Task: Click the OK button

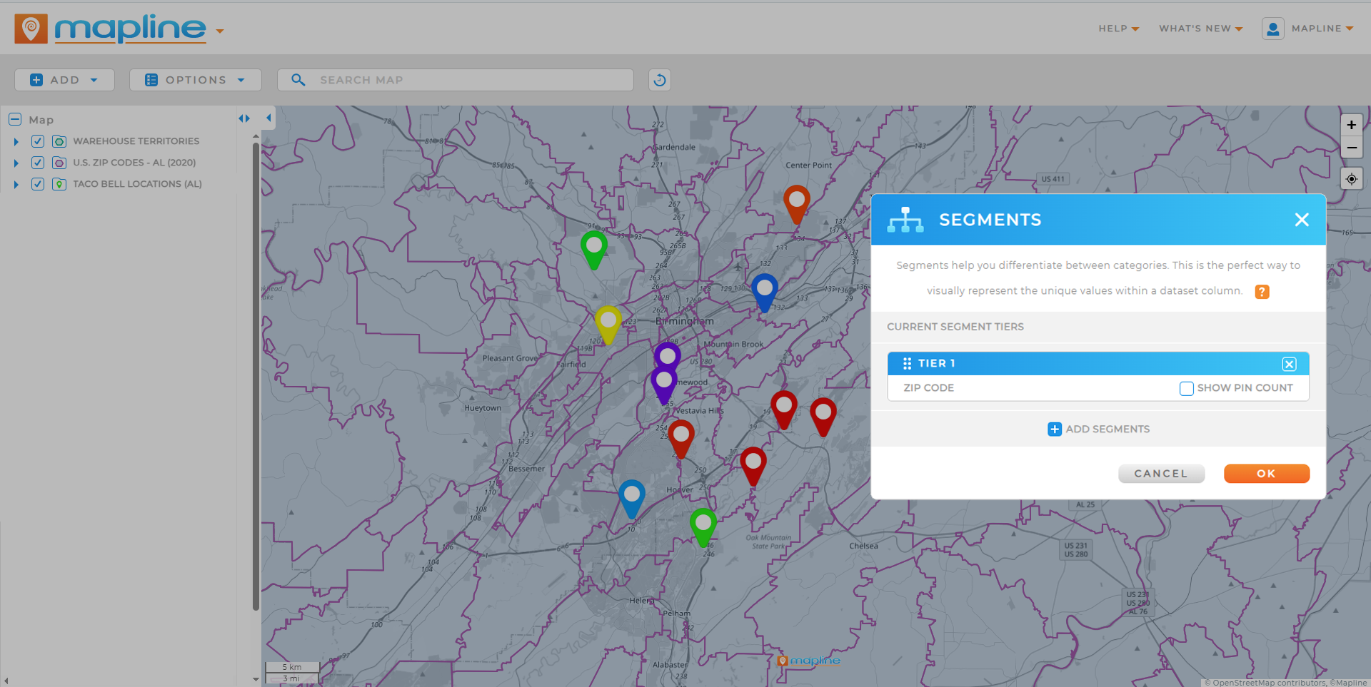Action: [1266, 474]
